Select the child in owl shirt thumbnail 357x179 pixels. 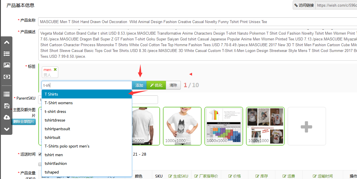pyautogui.click(x=182, y=126)
